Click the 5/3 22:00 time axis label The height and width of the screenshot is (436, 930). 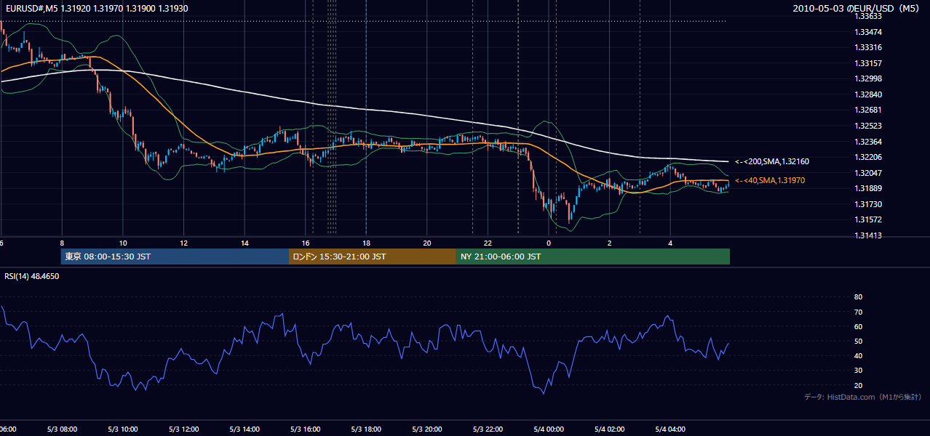coord(488,429)
